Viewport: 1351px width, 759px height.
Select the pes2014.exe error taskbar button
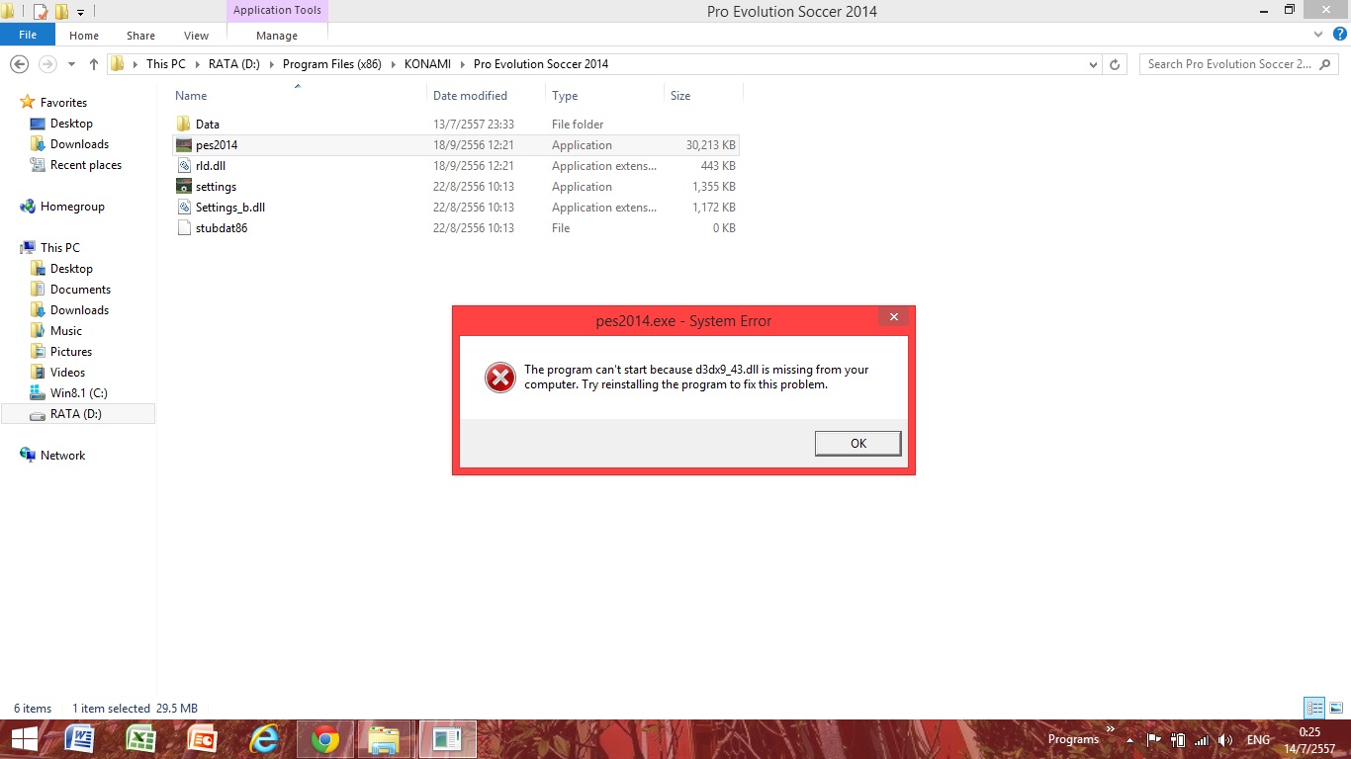click(447, 739)
